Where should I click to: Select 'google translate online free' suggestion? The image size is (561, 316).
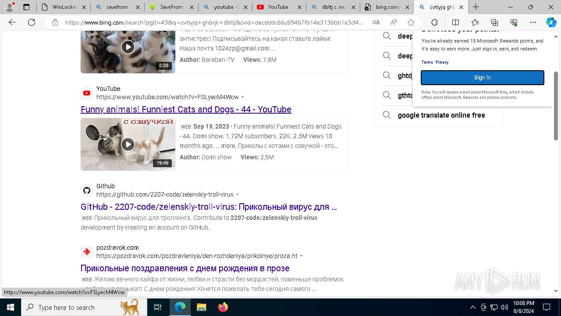coord(441,115)
